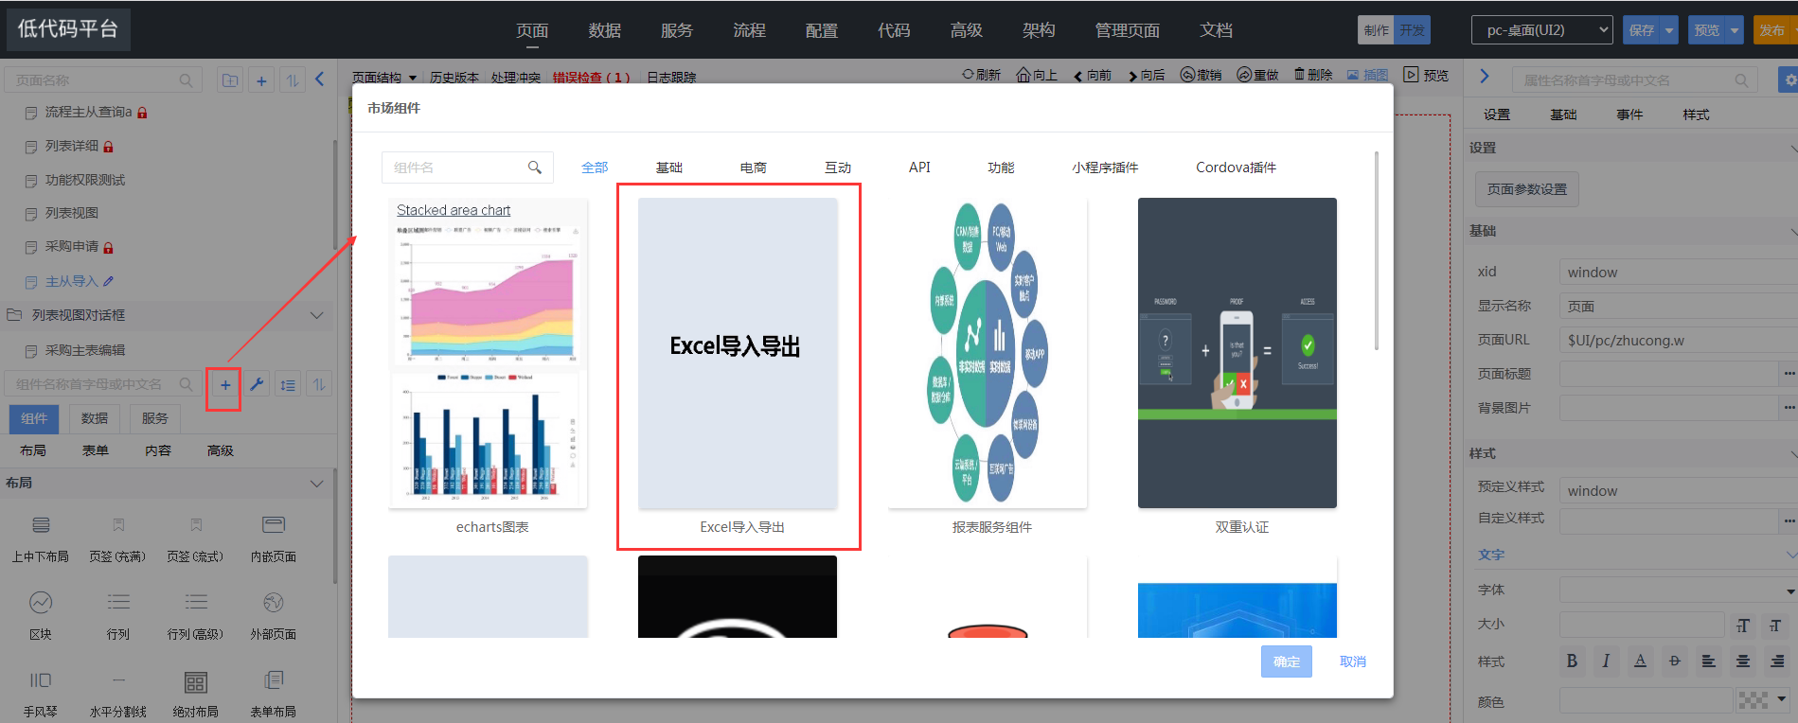Switch to the 事件 properties tab
Image resolution: width=1798 pixels, height=723 pixels.
point(1629,115)
